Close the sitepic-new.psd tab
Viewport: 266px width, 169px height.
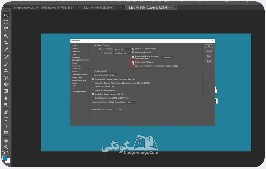coord(78,7)
